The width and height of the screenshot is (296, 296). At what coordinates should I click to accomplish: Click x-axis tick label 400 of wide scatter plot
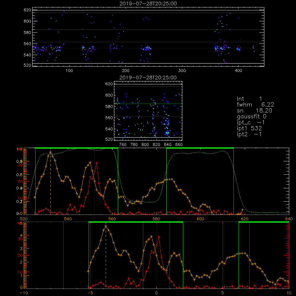coord(238,71)
